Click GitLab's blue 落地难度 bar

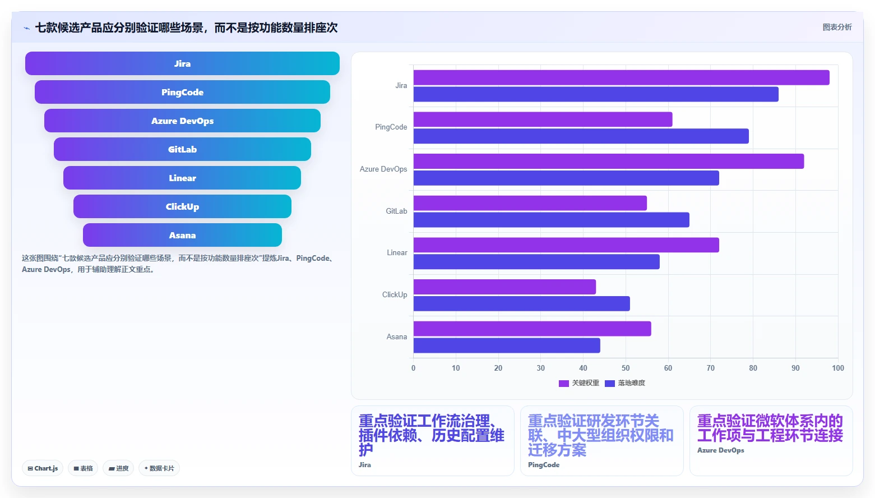pos(552,220)
